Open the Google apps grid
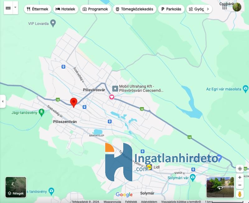Viewport: 249px width, 203px height. click(224, 7)
